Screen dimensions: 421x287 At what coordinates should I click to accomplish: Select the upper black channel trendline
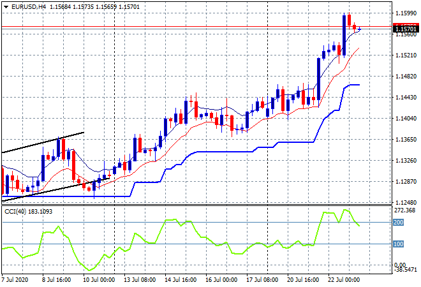click(43, 143)
